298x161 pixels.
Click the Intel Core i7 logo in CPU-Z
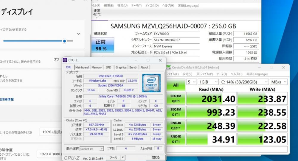click(151, 83)
